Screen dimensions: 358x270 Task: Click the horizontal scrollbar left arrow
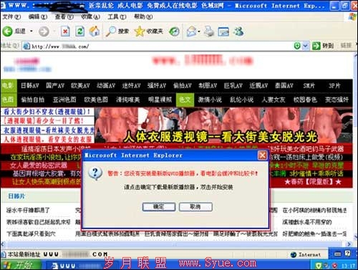3,244
